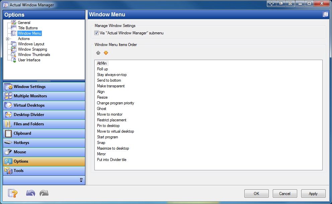332x204 pixels.
Task: Select Stay always-on-top list item
Action: point(112,75)
